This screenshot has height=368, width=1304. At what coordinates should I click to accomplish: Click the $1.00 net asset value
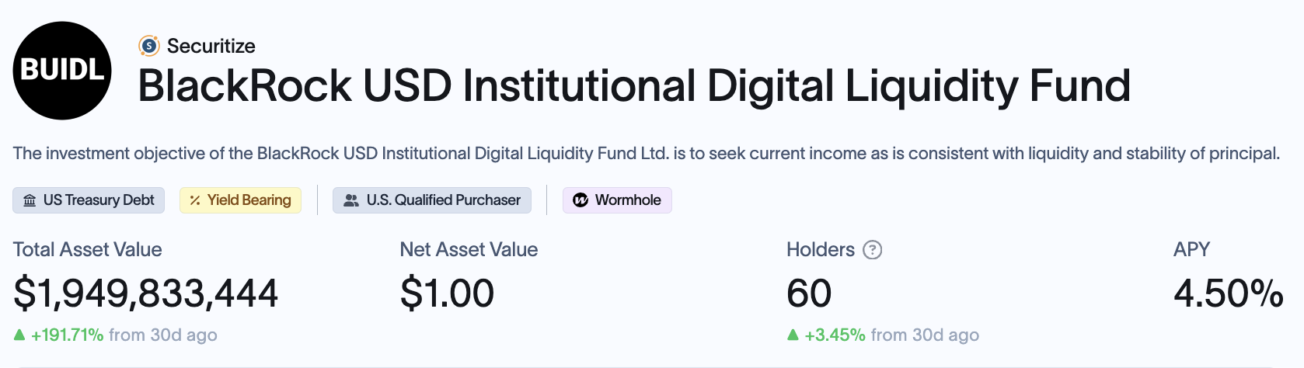click(x=447, y=293)
